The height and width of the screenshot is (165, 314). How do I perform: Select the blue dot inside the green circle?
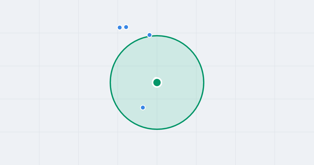click(143, 107)
